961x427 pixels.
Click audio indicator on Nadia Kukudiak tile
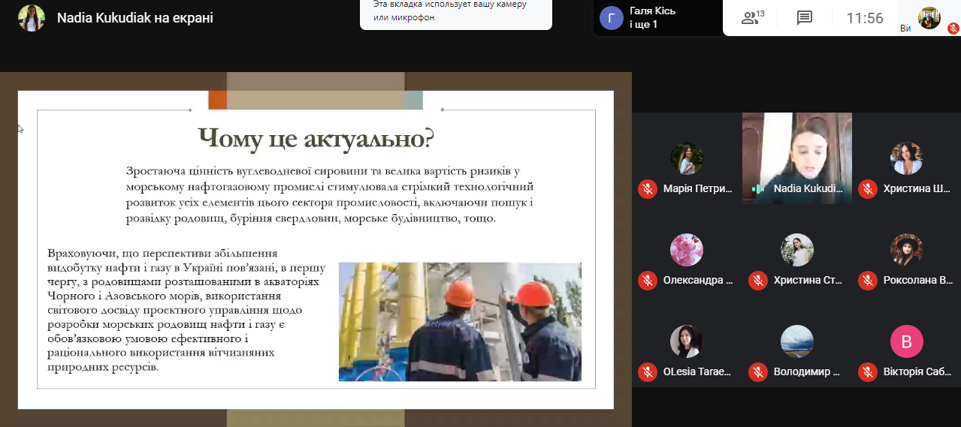coord(759,189)
